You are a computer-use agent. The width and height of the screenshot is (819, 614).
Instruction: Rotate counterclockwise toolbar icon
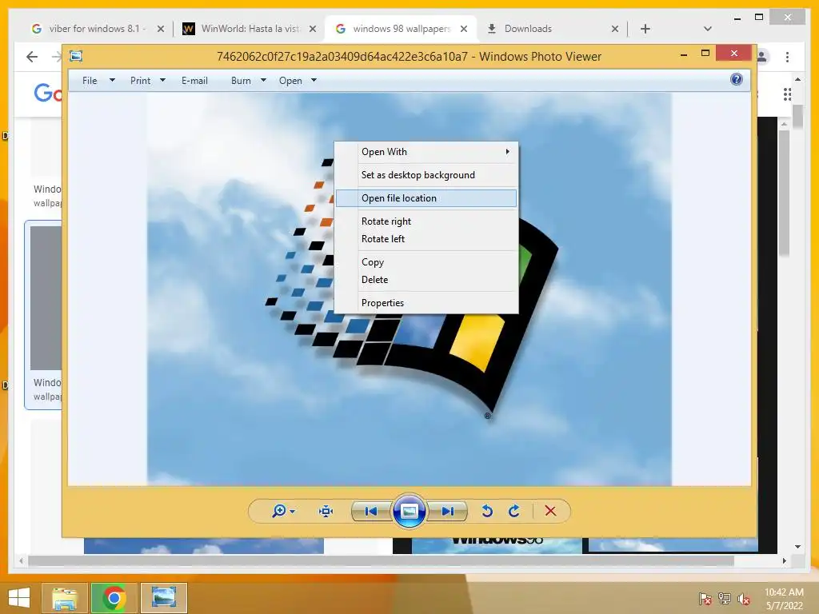(x=487, y=511)
